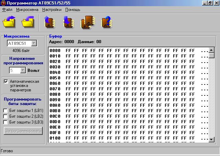220x156 pixels.
Task: Click the buffer scrollbar down arrow
Action: pos(212,140)
